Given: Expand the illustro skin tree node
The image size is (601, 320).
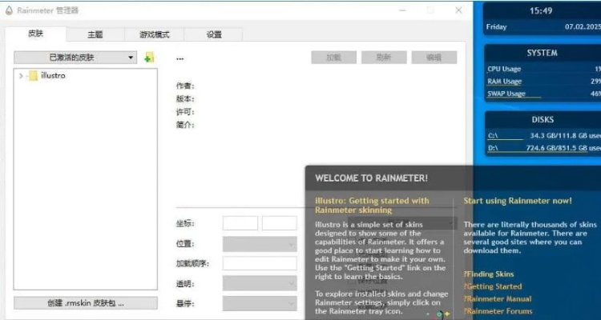Looking at the screenshot, I should [21, 76].
